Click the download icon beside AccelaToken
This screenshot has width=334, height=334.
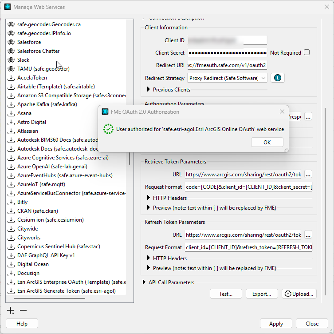pyautogui.click(x=11, y=78)
